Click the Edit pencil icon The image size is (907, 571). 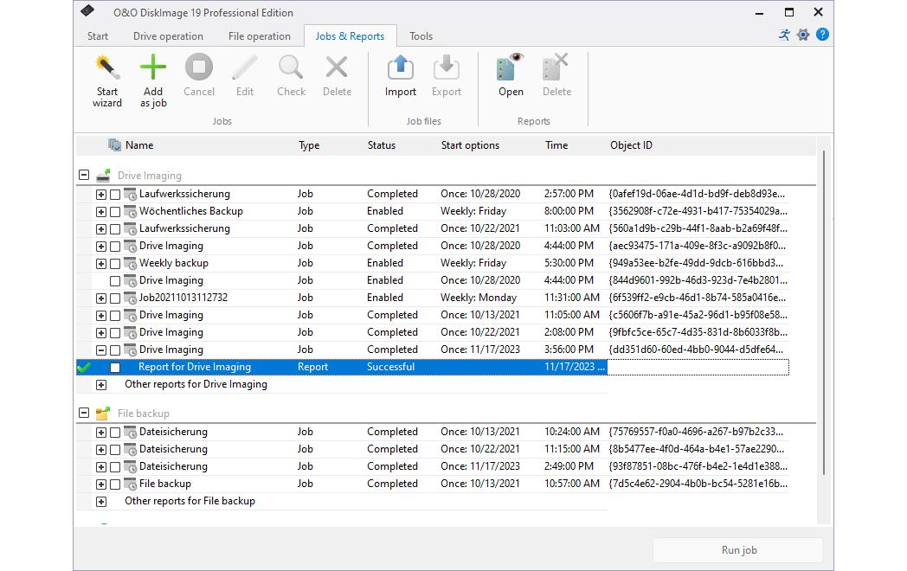245,67
